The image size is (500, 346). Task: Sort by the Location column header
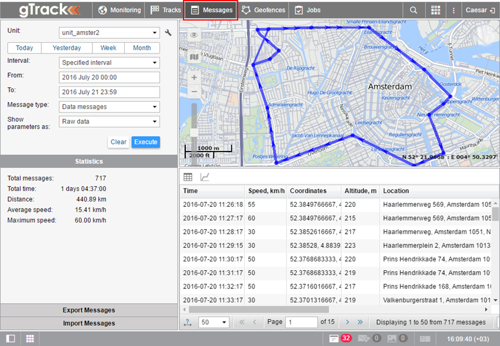click(x=436, y=191)
